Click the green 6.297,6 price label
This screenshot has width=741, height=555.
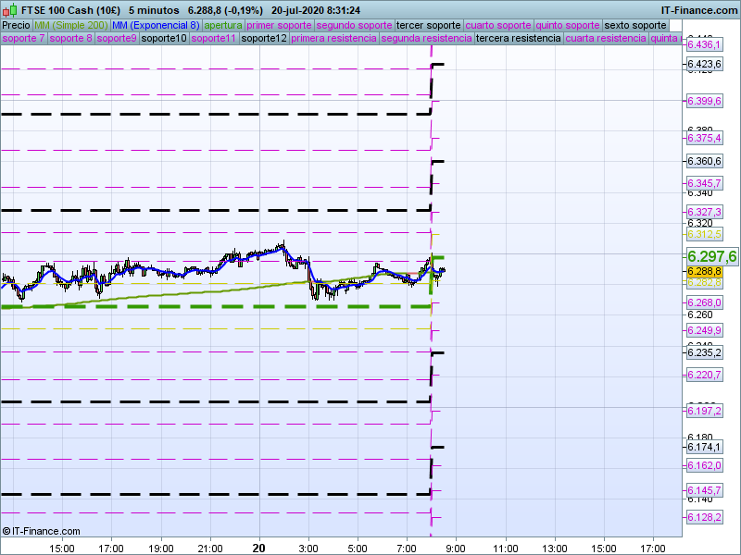(x=710, y=256)
